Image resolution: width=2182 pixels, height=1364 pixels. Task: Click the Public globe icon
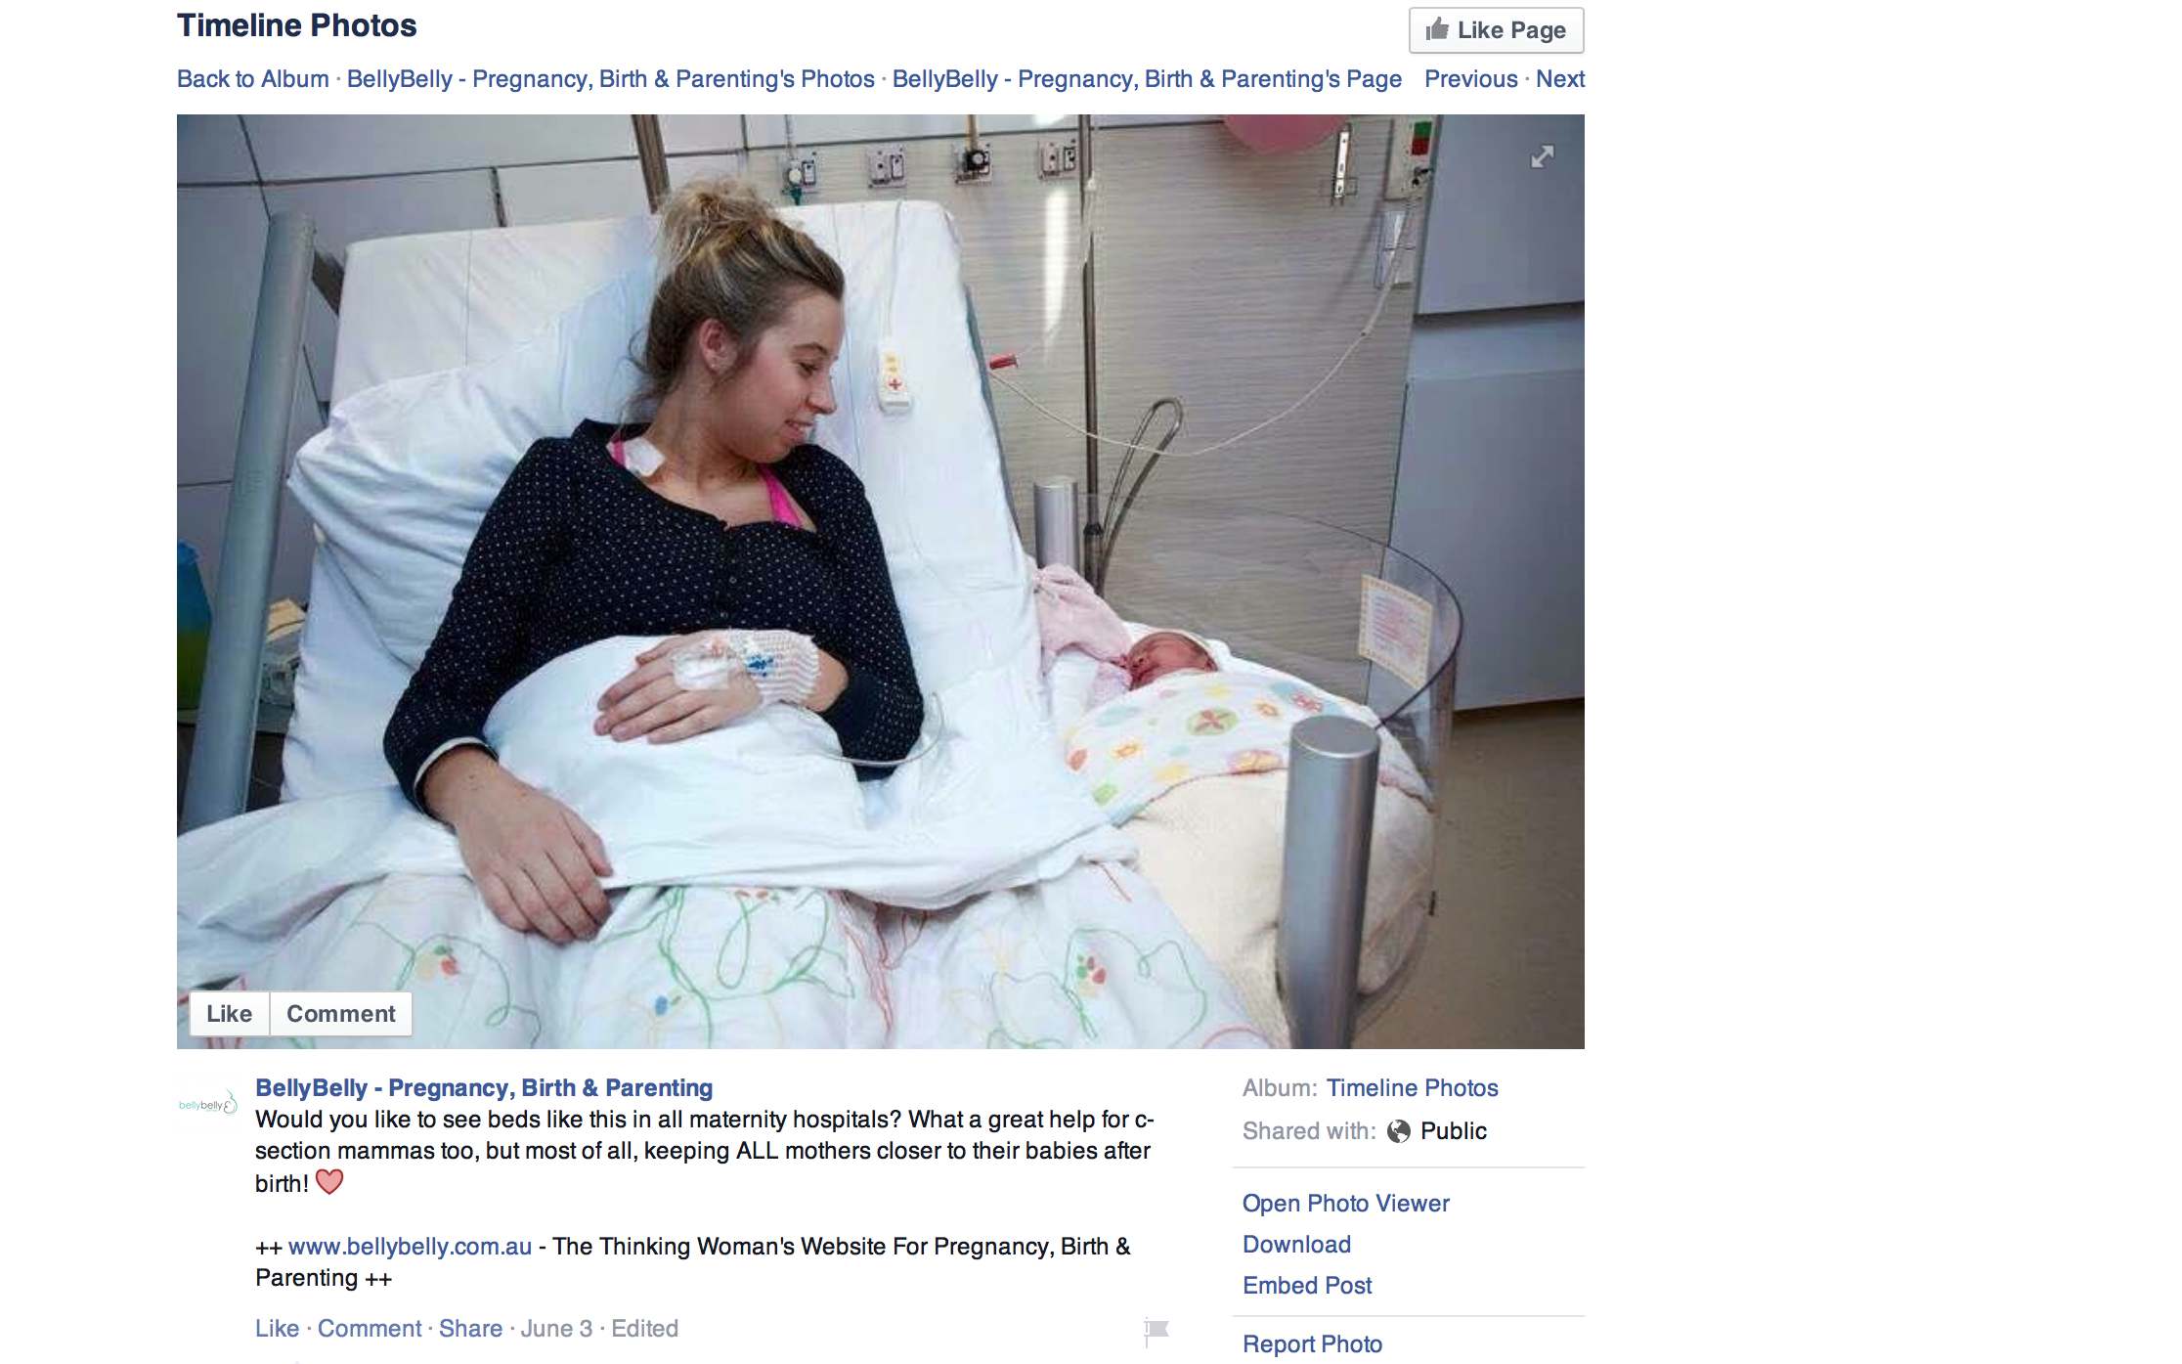(x=1399, y=1131)
